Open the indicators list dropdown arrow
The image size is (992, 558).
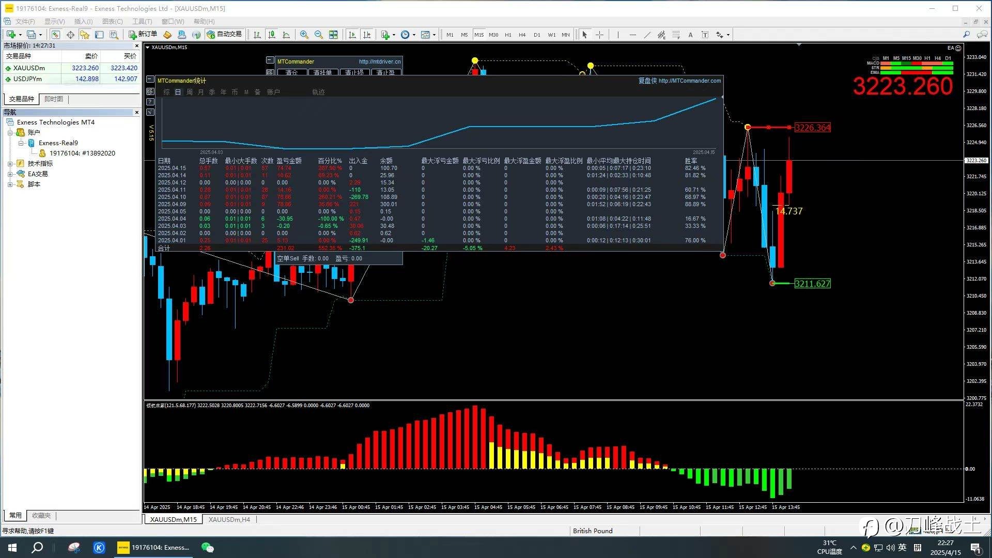[x=394, y=35]
